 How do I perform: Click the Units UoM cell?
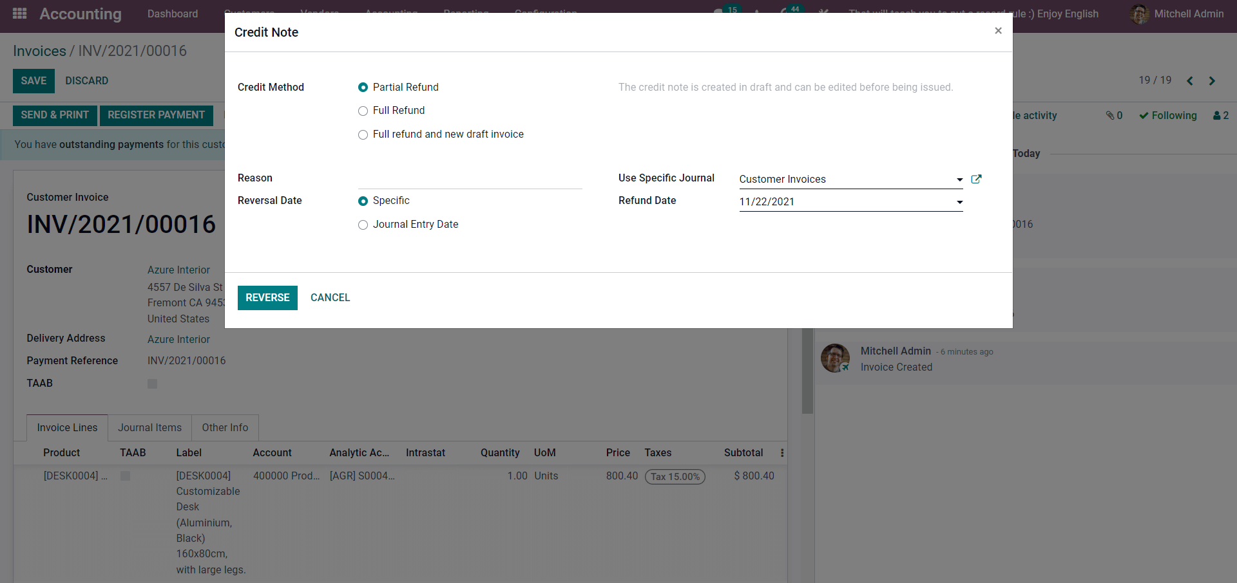[x=546, y=476]
